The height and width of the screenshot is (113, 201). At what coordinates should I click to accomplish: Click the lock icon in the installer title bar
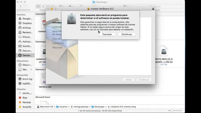pos(153,8)
